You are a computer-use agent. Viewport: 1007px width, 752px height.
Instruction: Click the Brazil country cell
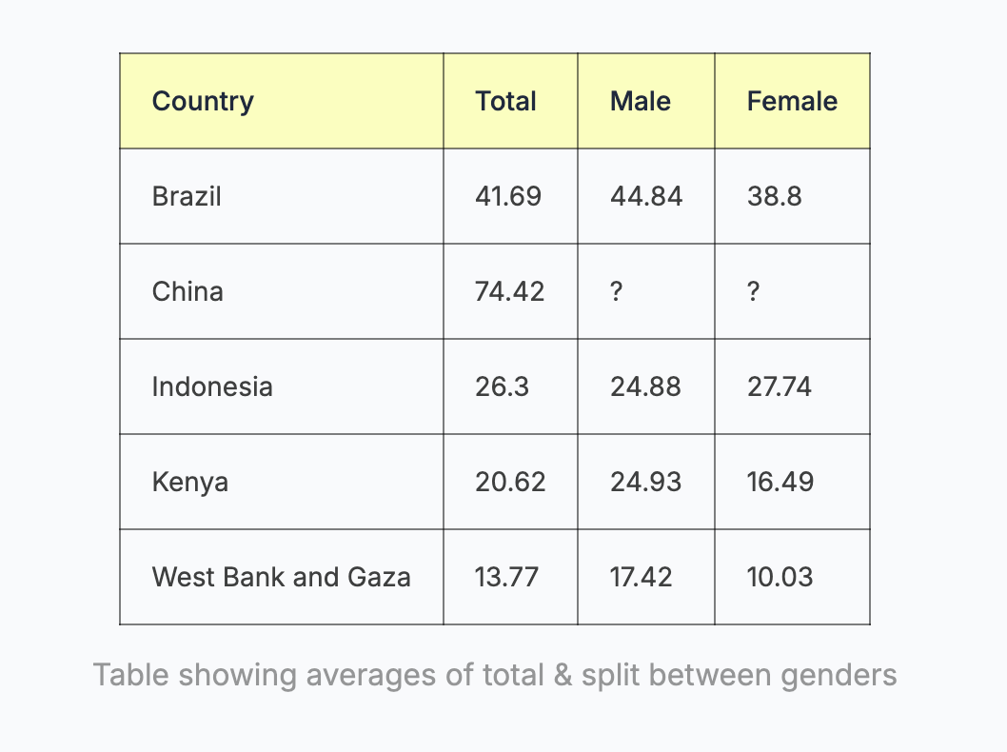coord(187,196)
